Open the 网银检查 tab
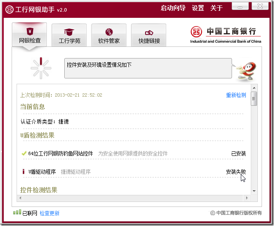274x226 pixels. click(29, 35)
